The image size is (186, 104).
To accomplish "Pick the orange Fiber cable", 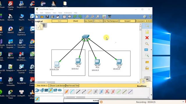I will 90,92.
